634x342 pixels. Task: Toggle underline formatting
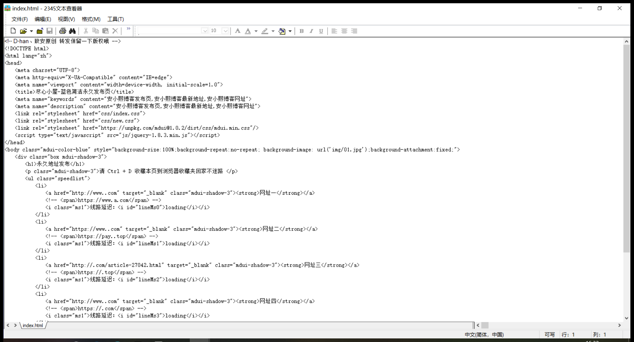tap(321, 31)
